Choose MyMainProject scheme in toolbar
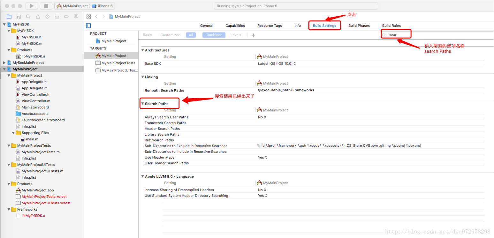The image size is (494, 238). click(72, 6)
